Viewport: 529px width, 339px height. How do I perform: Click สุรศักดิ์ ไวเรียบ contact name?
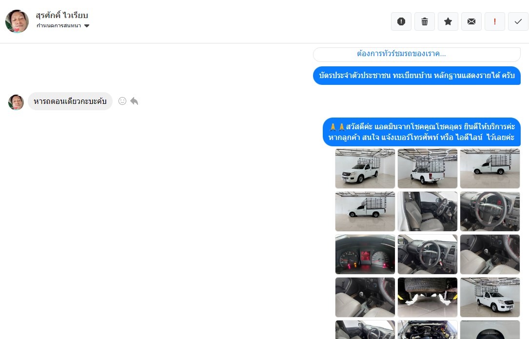point(62,15)
